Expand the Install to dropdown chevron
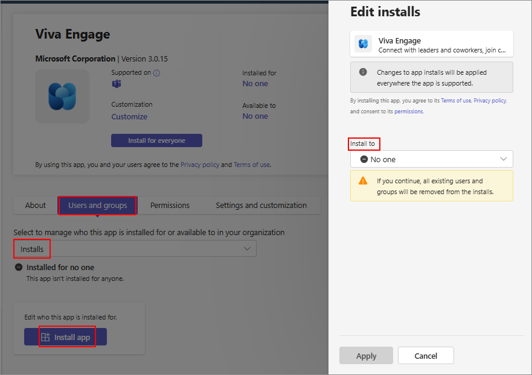 504,159
